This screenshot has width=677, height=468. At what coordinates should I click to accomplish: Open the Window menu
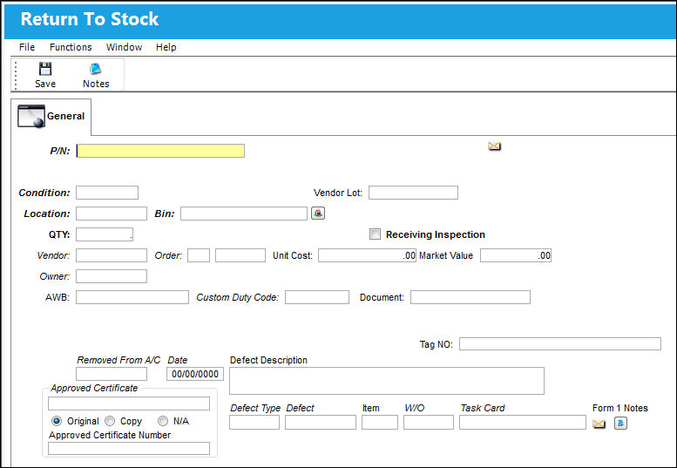click(x=125, y=47)
